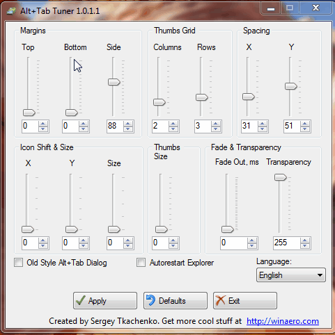335x335 pixels.
Task: Decrease Spacing Y value with down arrow
Action: click(x=305, y=129)
